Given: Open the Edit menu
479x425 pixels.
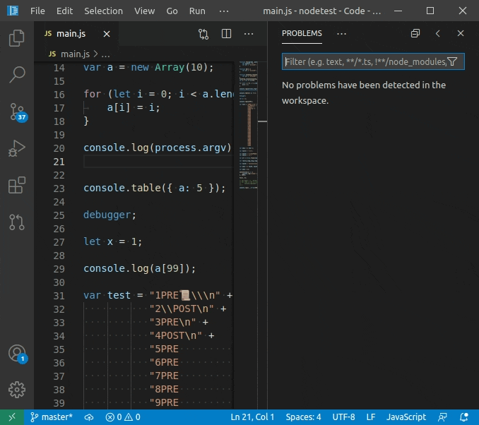Looking at the screenshot, I should 64,11.
